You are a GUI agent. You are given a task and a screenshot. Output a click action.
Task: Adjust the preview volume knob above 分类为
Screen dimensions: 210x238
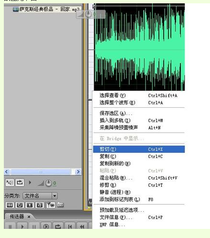(48, 183)
